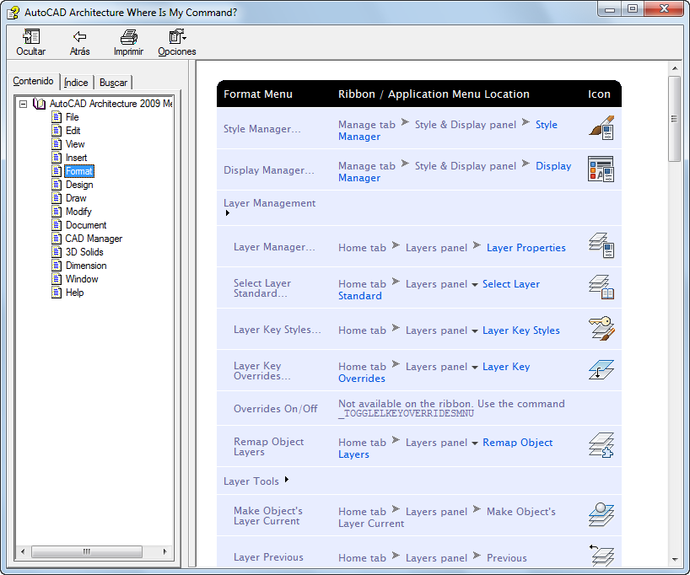690x575 pixels.
Task: Click the dropdown arrow before Select Layer Standard
Action: click(475, 285)
